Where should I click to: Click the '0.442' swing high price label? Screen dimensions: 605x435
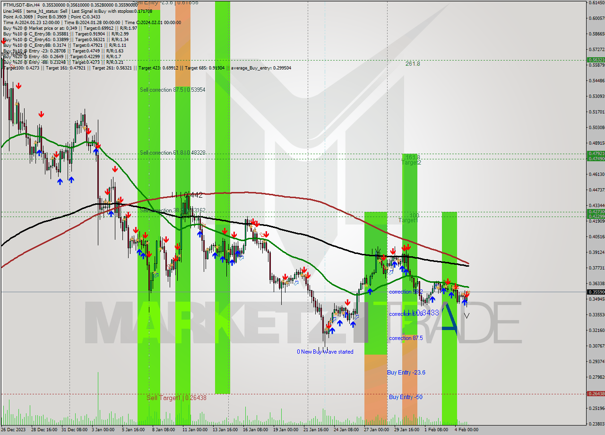click(193, 194)
